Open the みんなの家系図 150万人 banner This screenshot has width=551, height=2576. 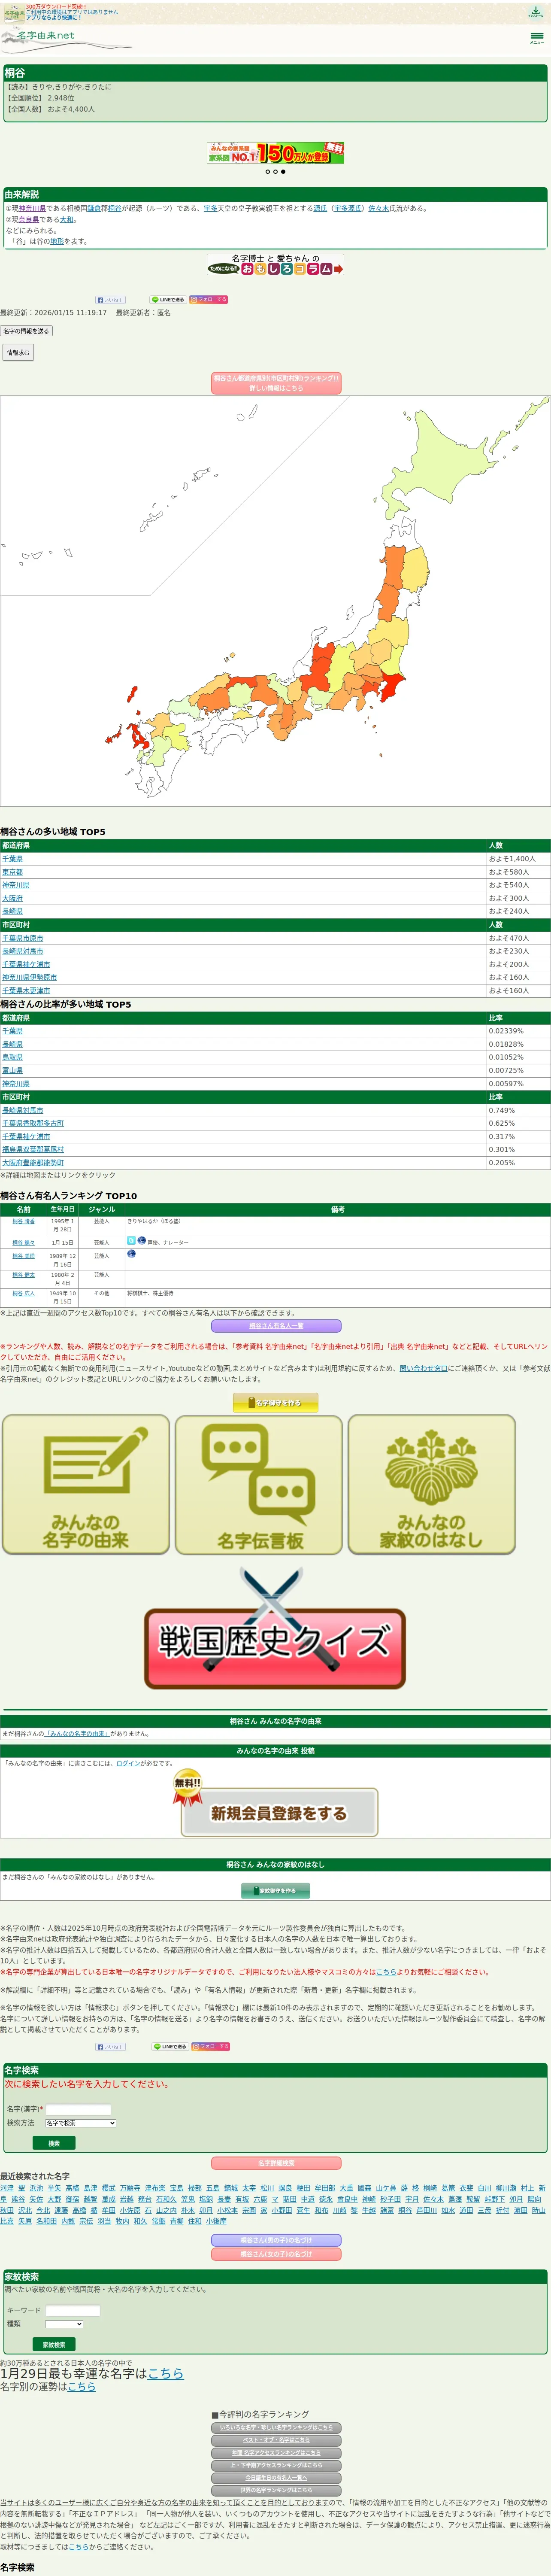(275, 153)
